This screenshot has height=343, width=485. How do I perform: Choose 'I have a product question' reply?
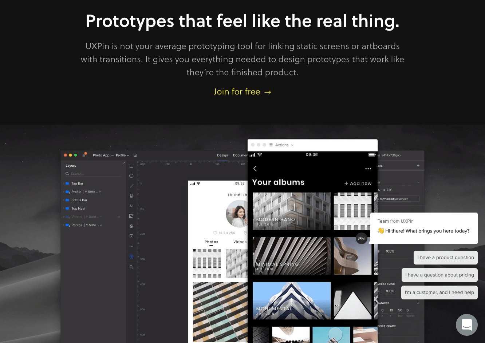coord(446,258)
